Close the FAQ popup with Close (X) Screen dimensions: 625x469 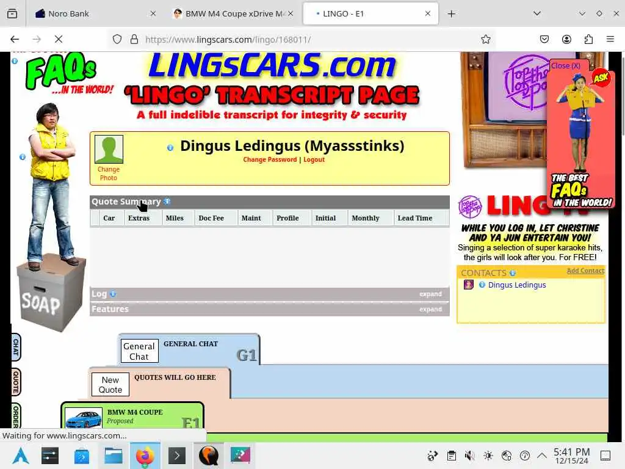(566, 66)
